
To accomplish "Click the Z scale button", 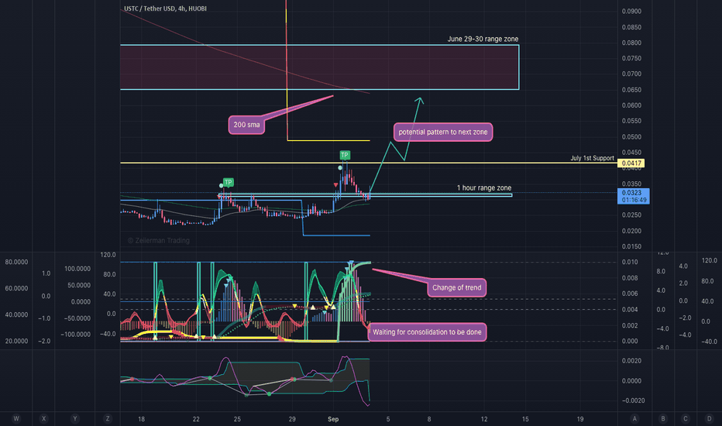I will coord(107,418).
